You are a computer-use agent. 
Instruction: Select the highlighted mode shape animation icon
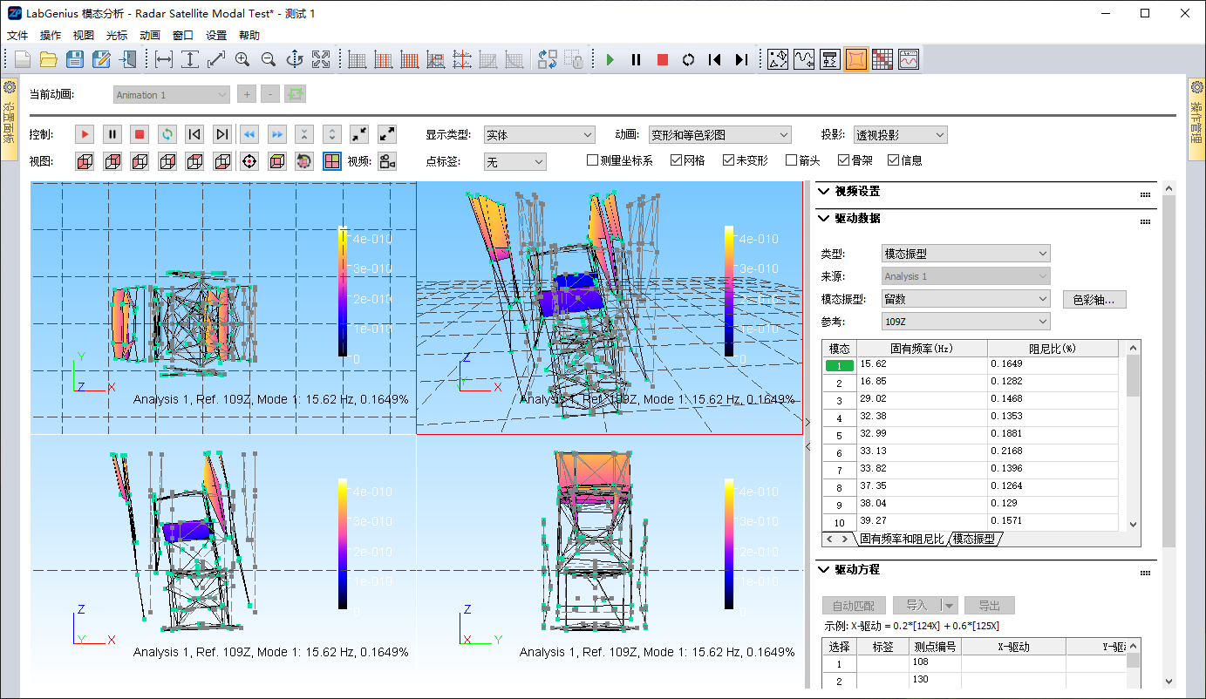pos(856,59)
